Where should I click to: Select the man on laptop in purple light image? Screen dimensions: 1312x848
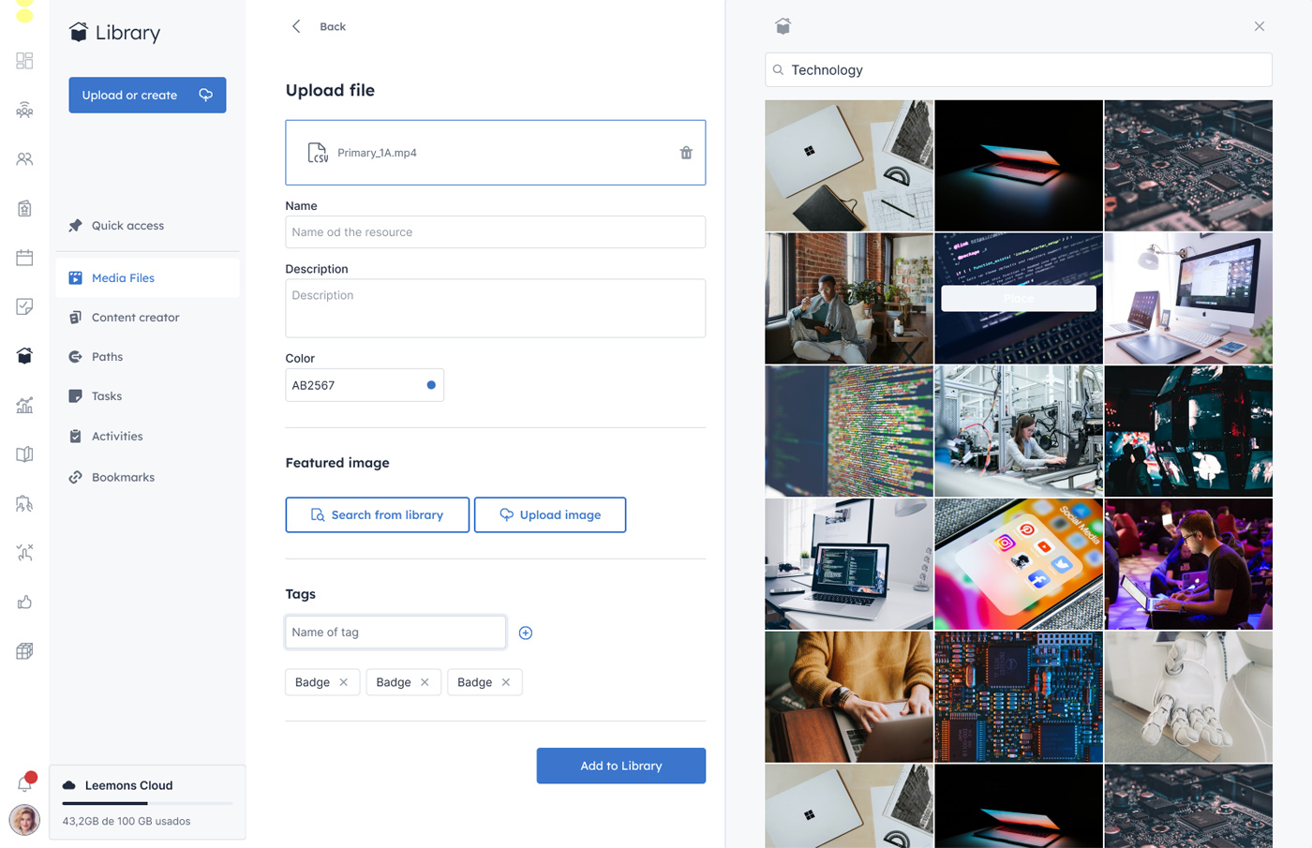[x=1188, y=564]
